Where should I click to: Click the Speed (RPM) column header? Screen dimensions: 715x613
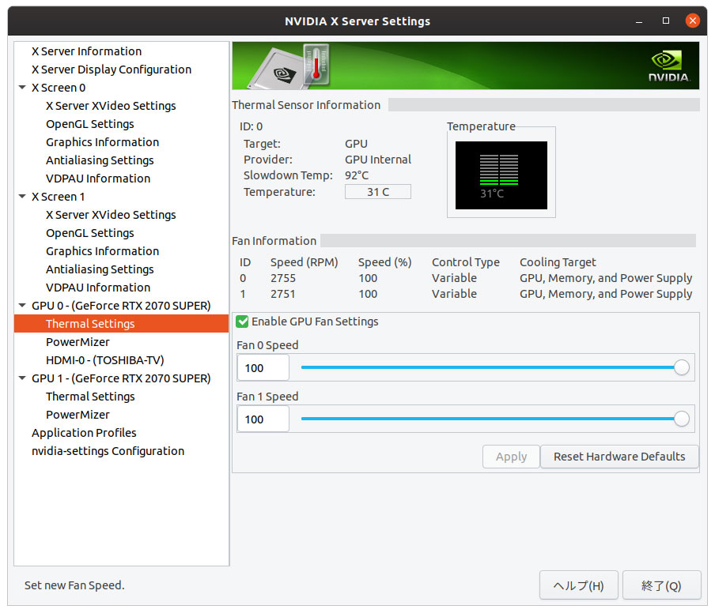coord(305,262)
